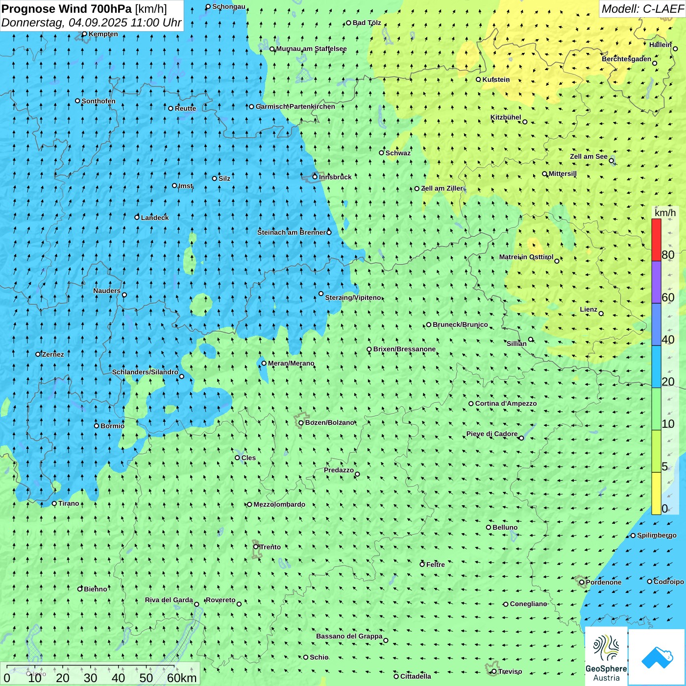Screen dimensions: 686x686
Task: Click the Hallein location marker
Action: click(x=675, y=49)
